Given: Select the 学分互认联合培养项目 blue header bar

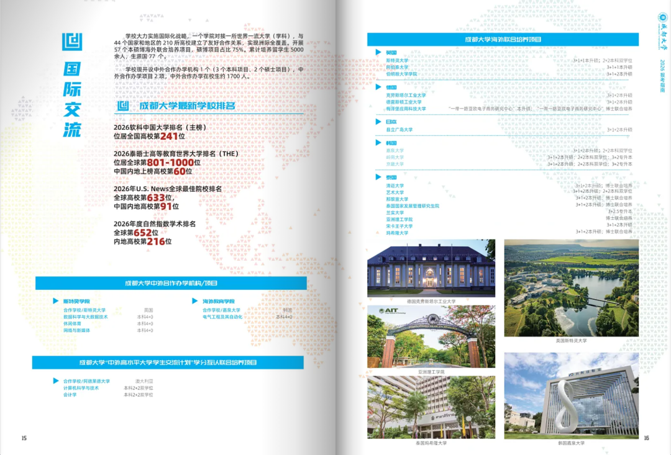Looking at the screenshot, I should click(x=168, y=363).
